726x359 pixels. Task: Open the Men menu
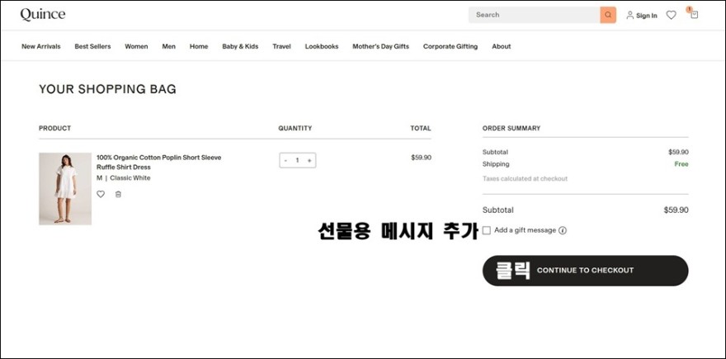click(168, 46)
